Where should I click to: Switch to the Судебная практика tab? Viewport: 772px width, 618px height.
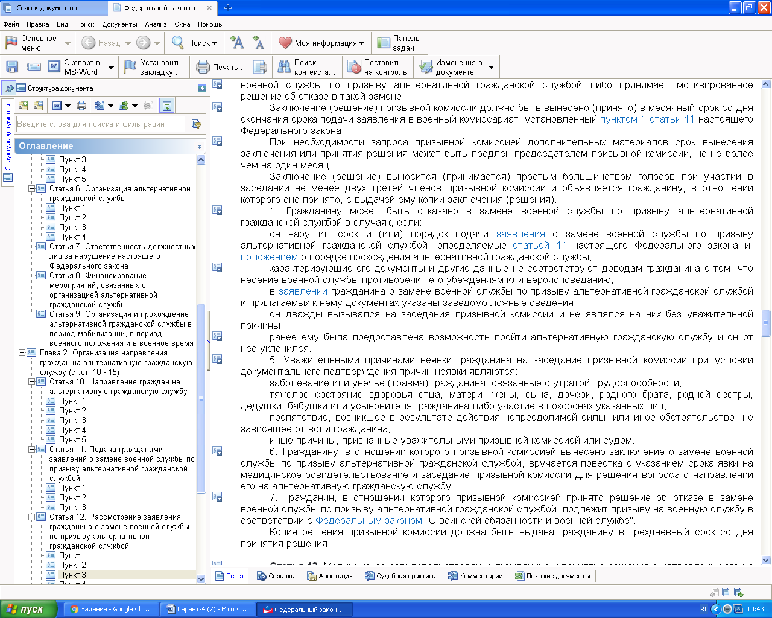[x=400, y=576]
